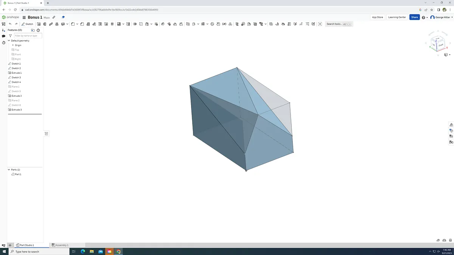Select the Top plane in Default geometry
454x255 pixels.
click(x=17, y=50)
